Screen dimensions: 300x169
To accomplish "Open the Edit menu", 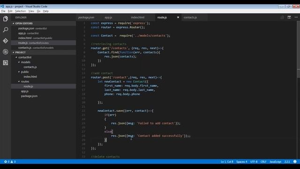I will pyautogui.click(x=10, y=11).
